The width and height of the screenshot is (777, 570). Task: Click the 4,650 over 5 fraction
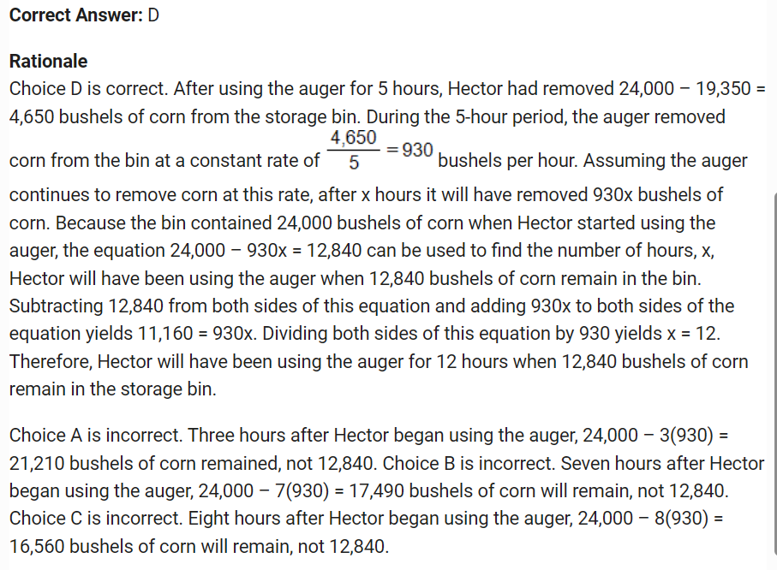point(353,149)
